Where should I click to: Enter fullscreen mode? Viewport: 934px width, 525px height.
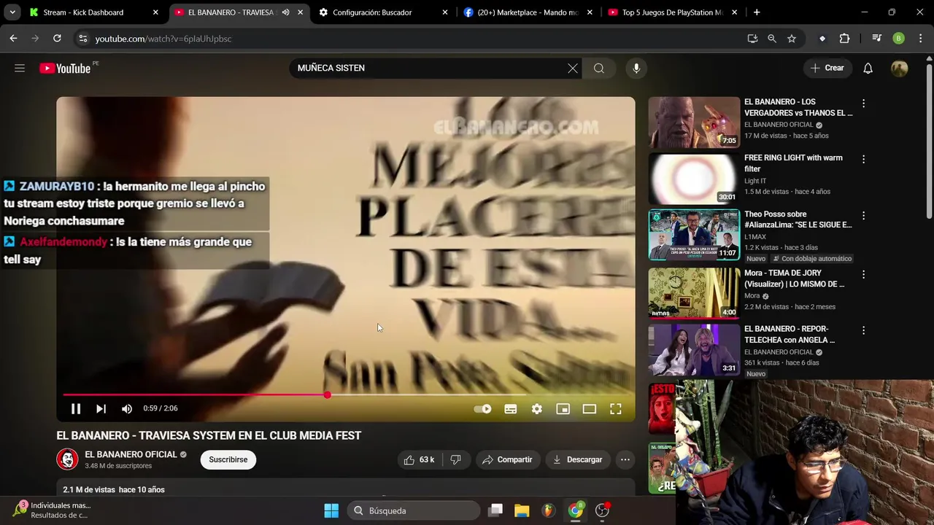pos(615,409)
